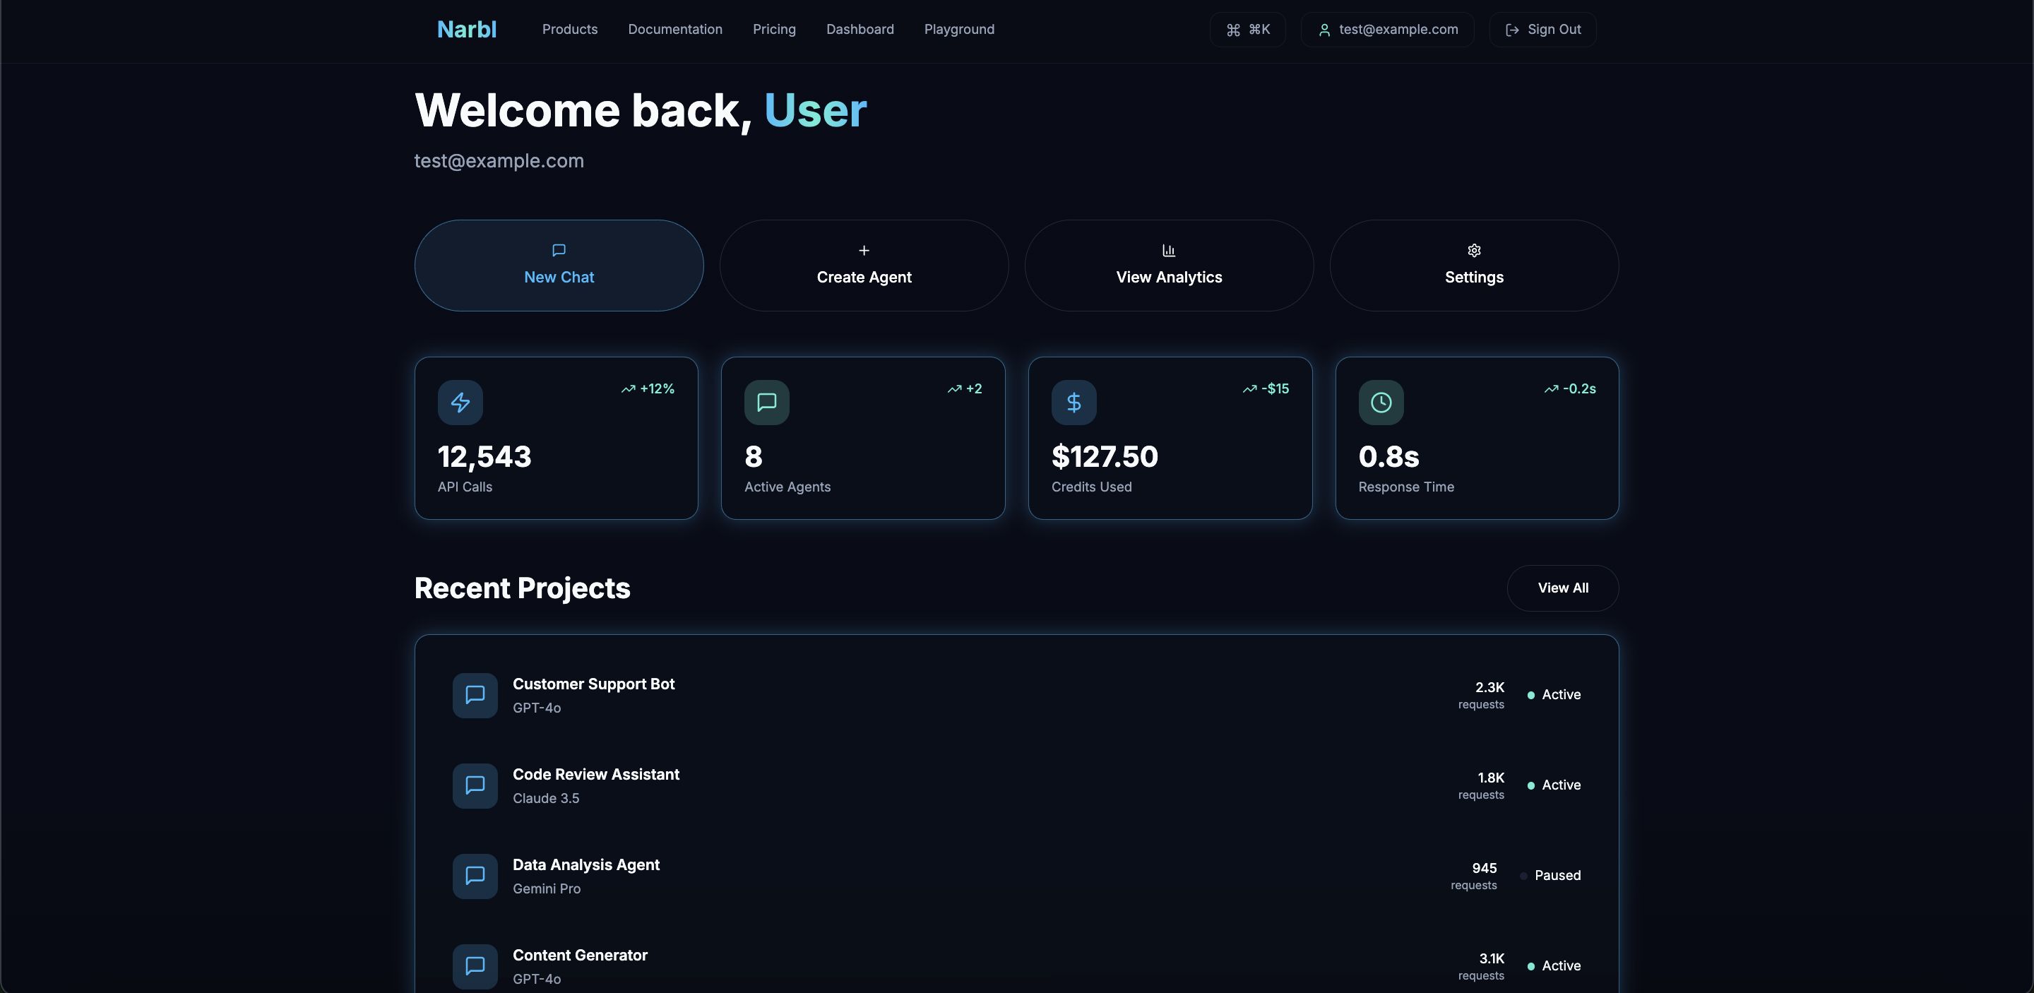Click the user icon in the account button
The image size is (2034, 993).
click(x=1325, y=29)
